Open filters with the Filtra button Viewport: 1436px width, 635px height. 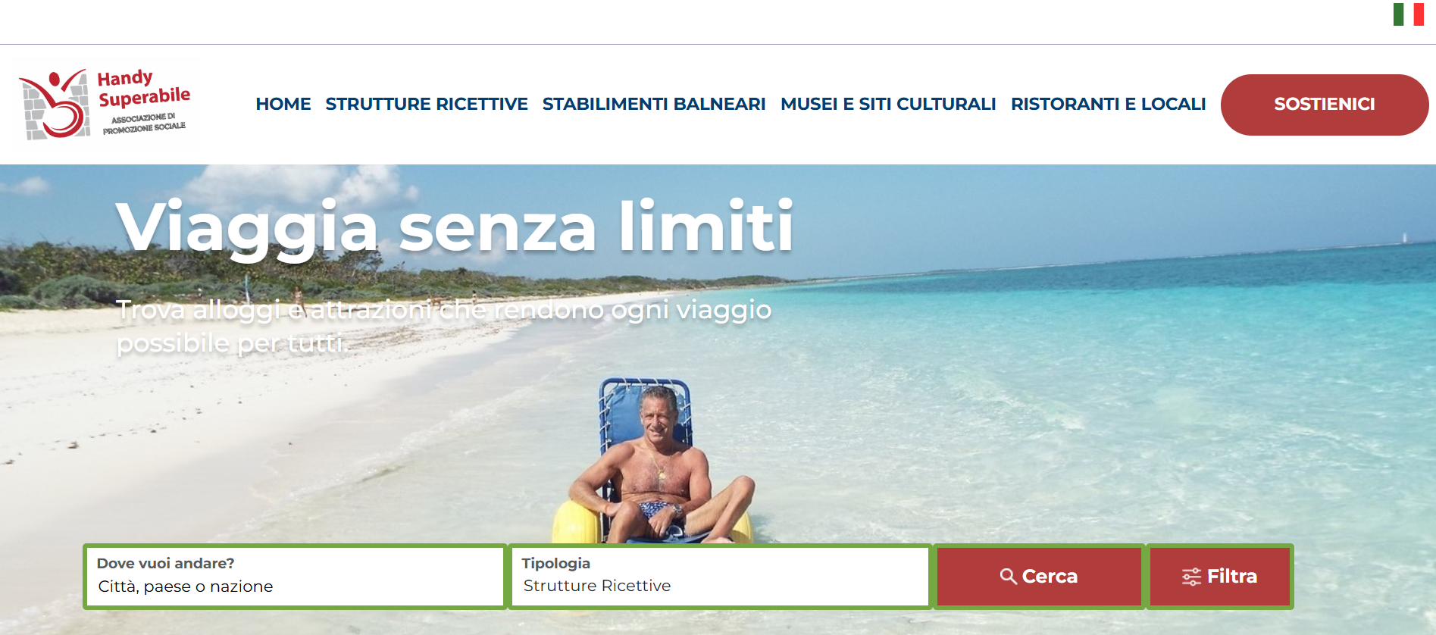pos(1219,577)
